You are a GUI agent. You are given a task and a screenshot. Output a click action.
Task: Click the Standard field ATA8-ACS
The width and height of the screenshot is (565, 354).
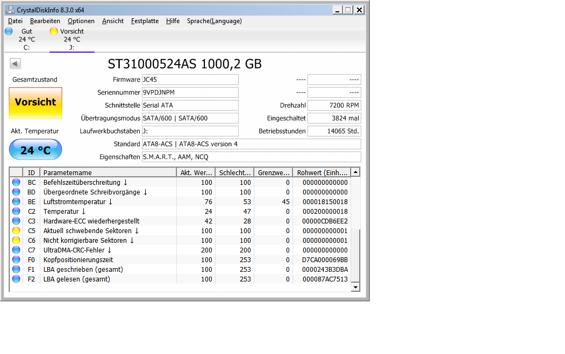252,144
